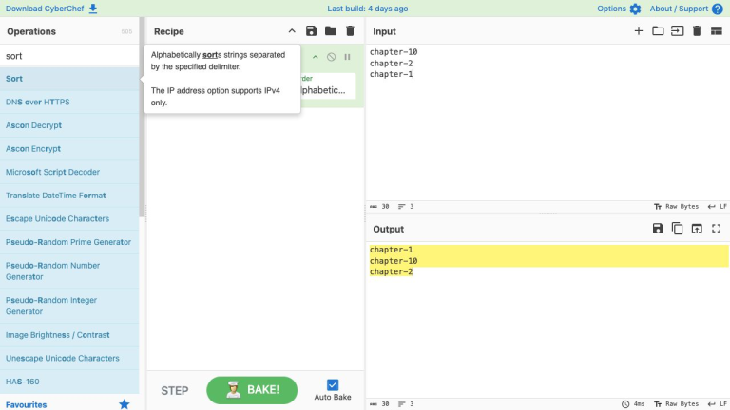Clear the recipe with trash icon
This screenshot has width=730, height=410.
[350, 31]
